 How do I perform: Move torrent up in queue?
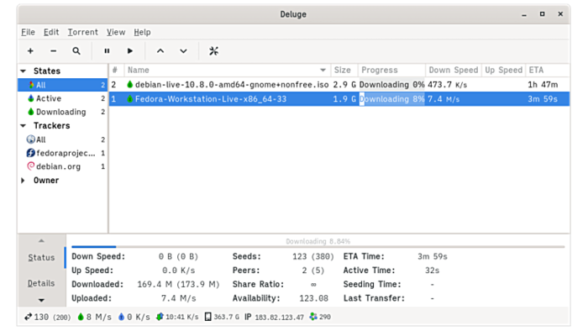[160, 51]
